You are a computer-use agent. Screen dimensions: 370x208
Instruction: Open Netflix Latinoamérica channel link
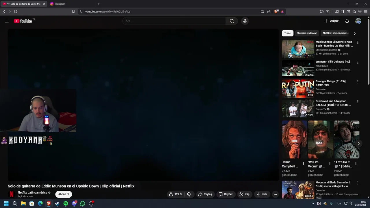[x=32, y=192]
